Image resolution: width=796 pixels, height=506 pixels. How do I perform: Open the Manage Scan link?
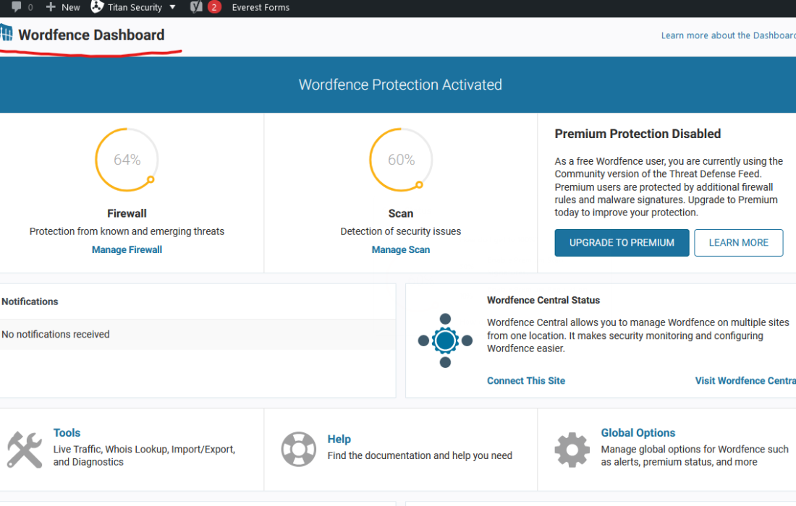(x=401, y=249)
